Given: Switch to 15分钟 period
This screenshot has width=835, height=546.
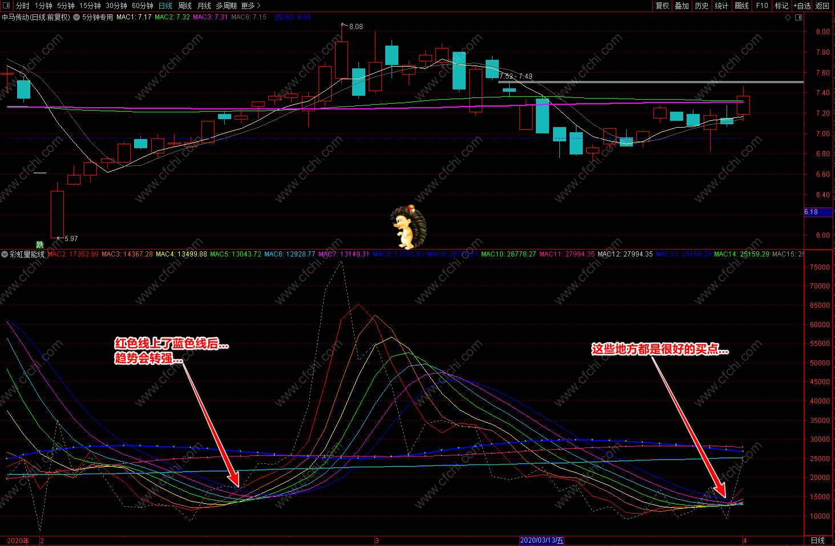Looking at the screenshot, I should 90,6.
